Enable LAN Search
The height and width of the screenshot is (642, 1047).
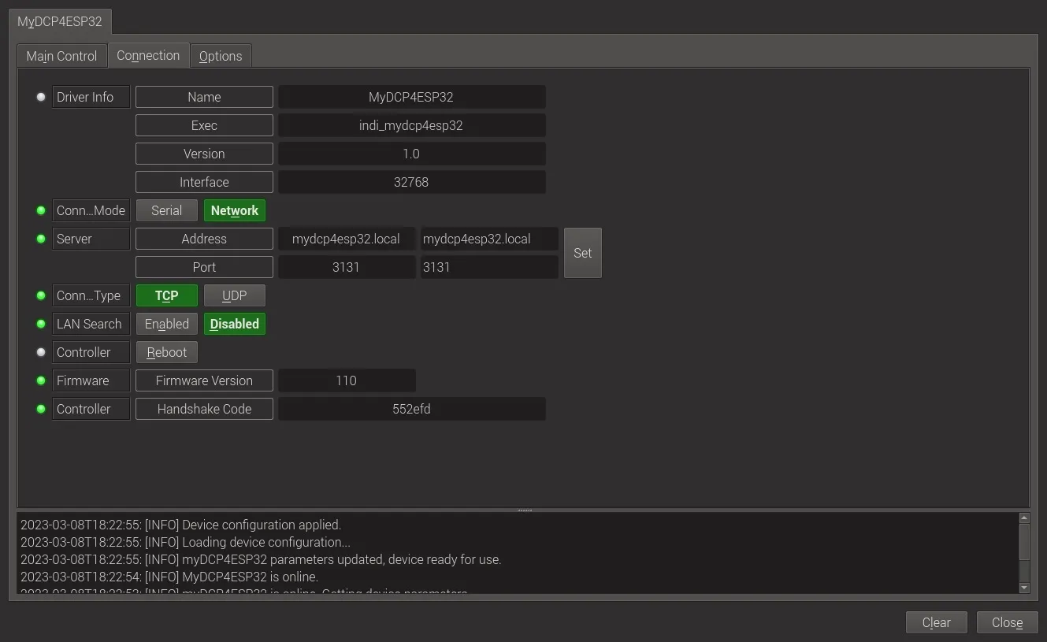[x=167, y=324]
